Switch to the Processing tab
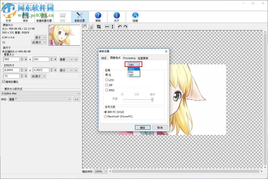Screen dimensions: 268x179 pos(129,58)
